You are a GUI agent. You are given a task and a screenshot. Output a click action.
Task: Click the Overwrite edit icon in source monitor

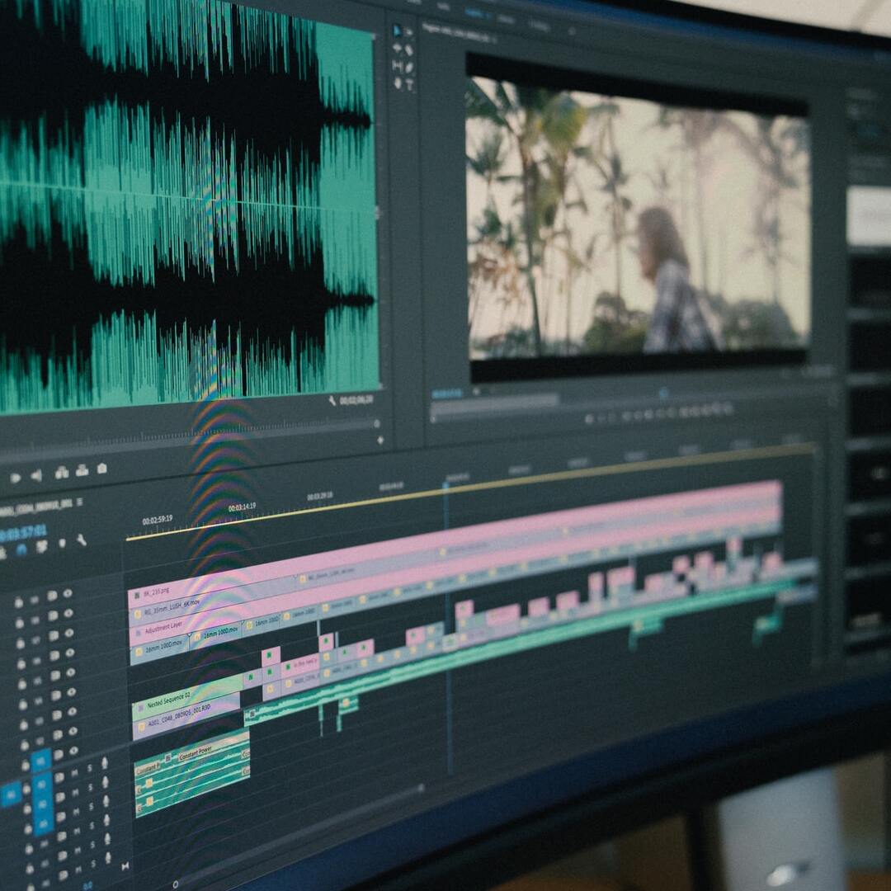click(x=82, y=470)
